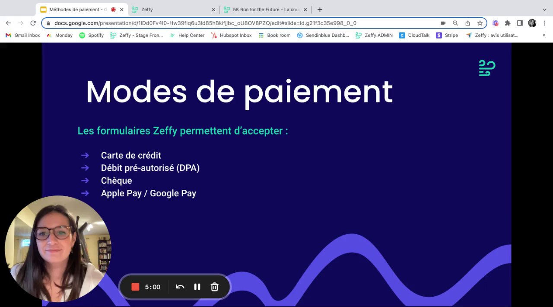The width and height of the screenshot is (553, 307).
Task: Pause the screen recording
Action: click(x=197, y=287)
